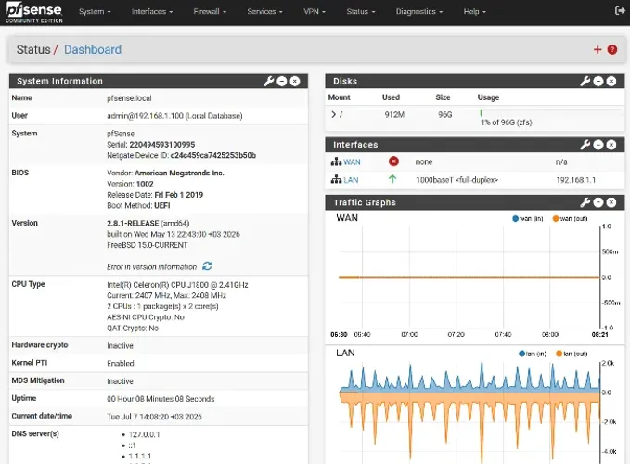Click the WAN traffic graph area
The image size is (630, 464).
[x=469, y=277]
